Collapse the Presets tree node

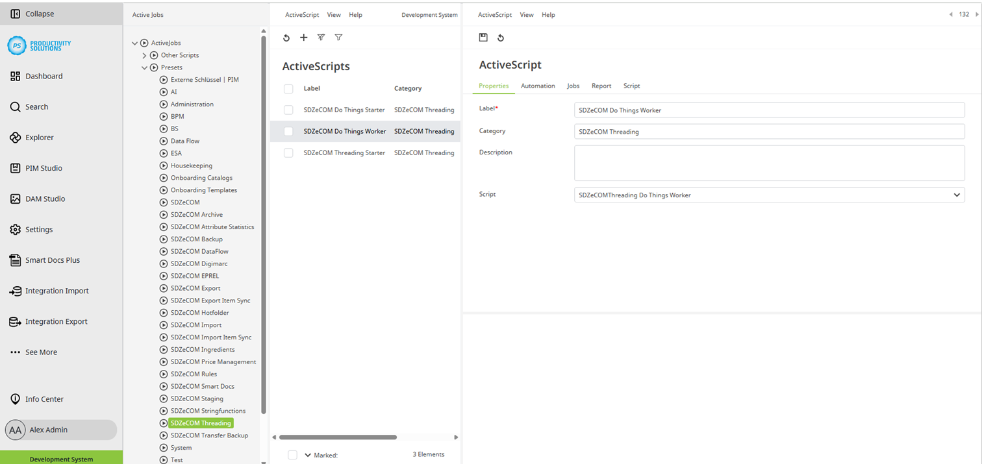tap(144, 67)
